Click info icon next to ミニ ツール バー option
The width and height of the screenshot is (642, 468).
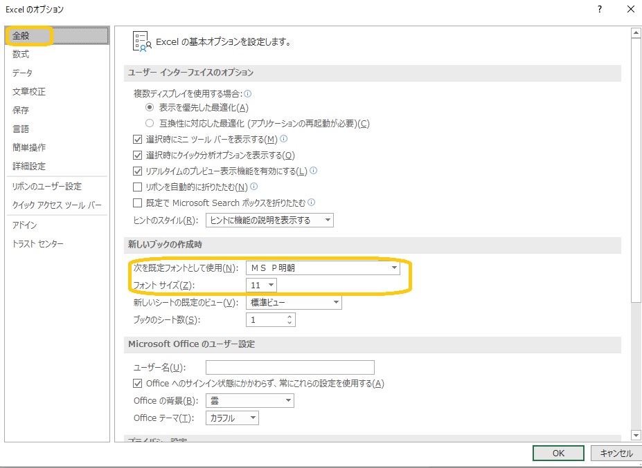point(283,139)
